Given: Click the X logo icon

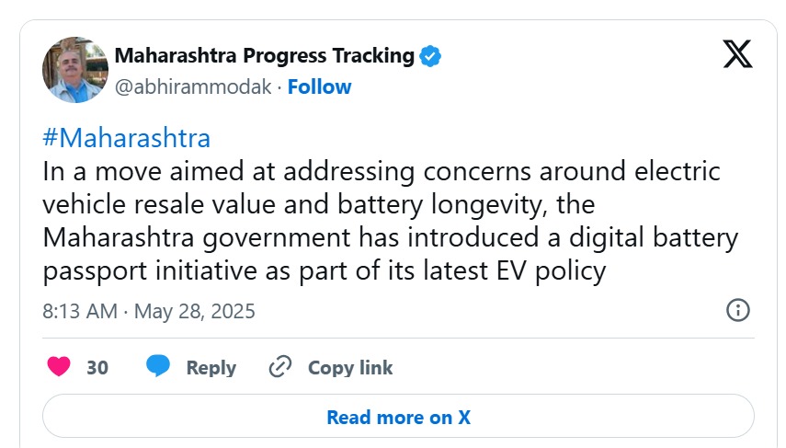Looking at the screenshot, I should point(737,54).
